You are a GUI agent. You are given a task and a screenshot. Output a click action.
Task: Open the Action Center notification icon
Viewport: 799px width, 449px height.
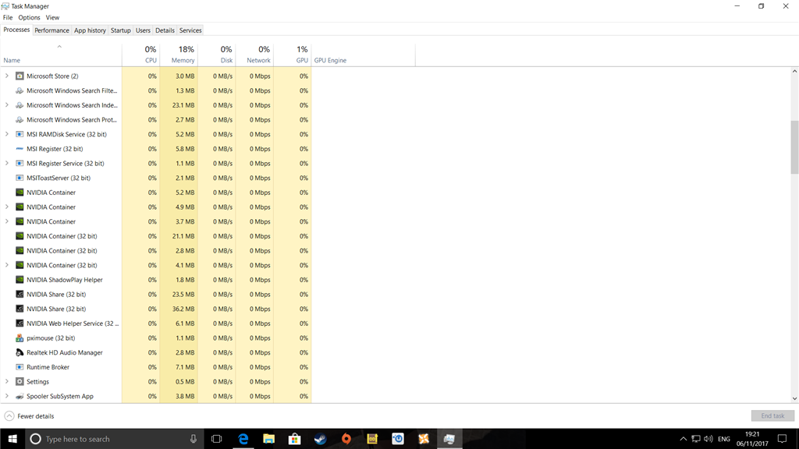click(782, 439)
